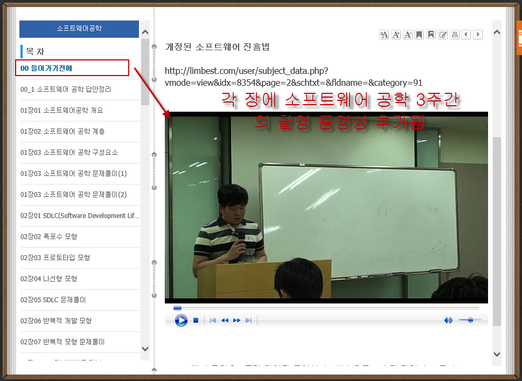Open 02장05 SDLC 문제풀이
The height and width of the screenshot is (381, 522).
[x=80, y=300]
